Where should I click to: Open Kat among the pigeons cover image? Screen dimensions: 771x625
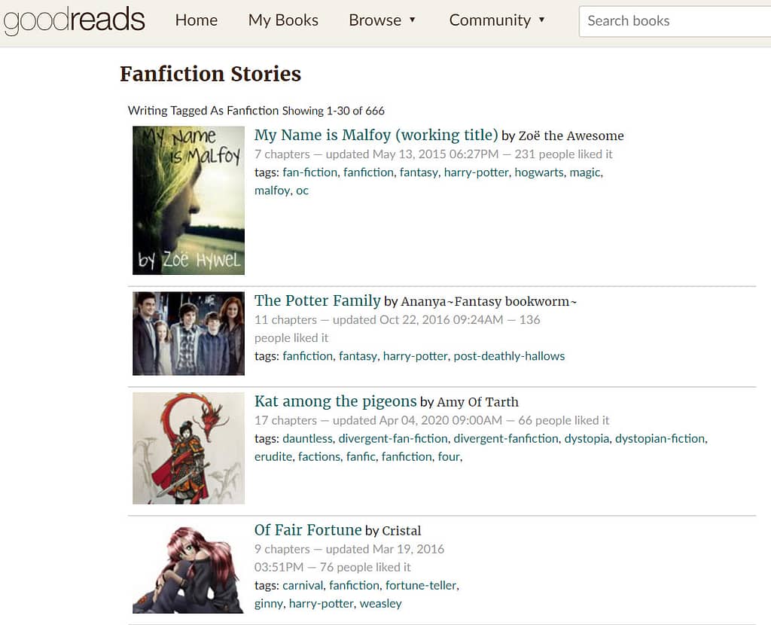[x=188, y=448]
